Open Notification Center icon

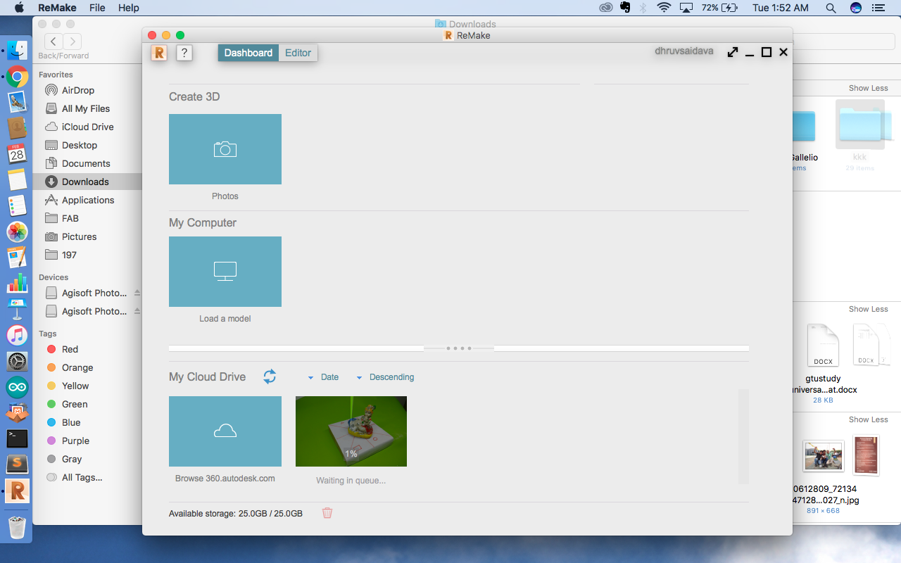(877, 8)
